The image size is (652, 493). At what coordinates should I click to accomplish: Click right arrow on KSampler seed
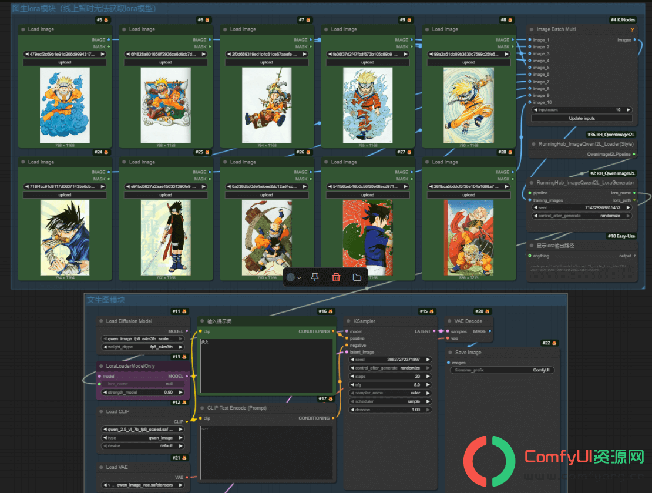click(x=428, y=360)
